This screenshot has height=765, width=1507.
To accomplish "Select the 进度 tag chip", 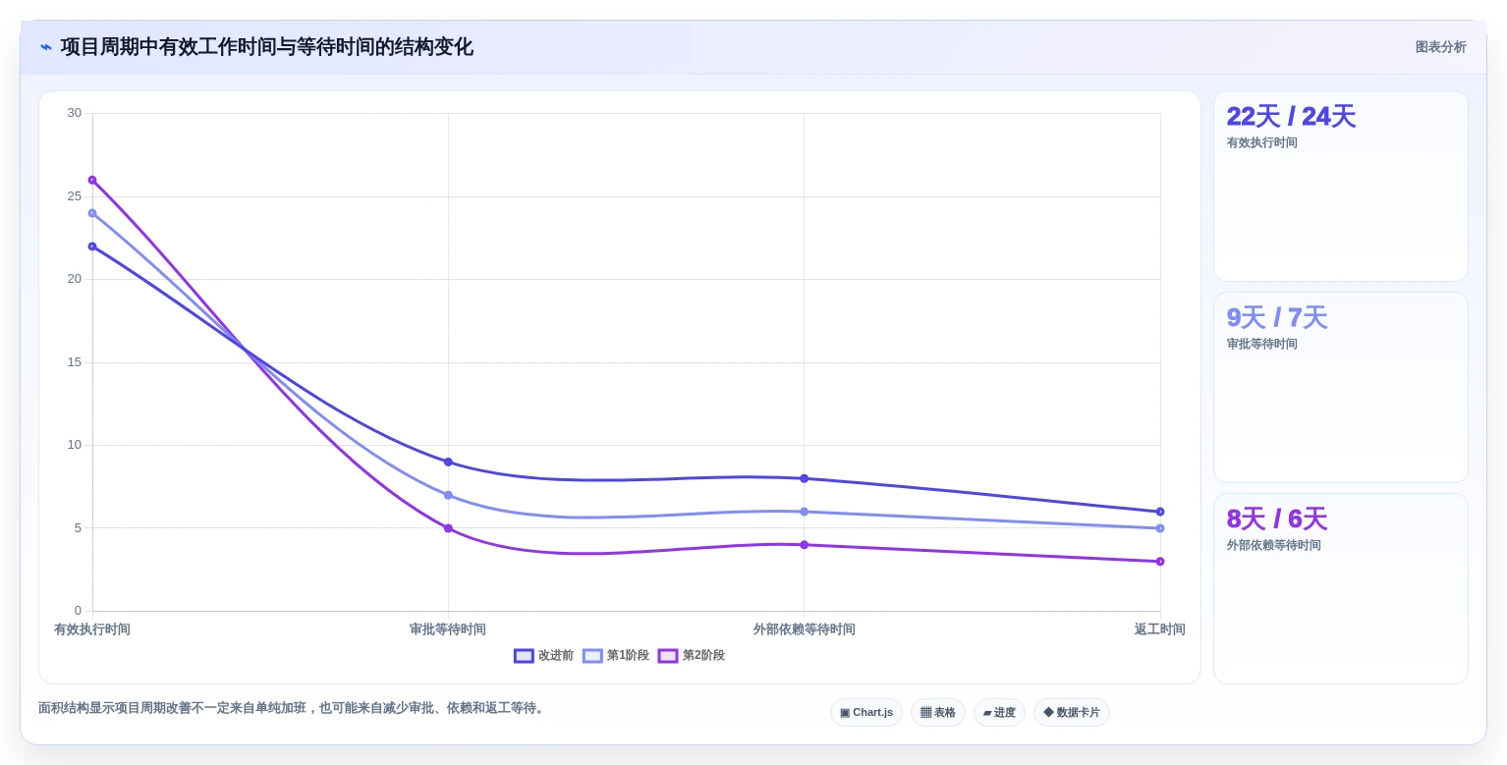I will coord(999,712).
